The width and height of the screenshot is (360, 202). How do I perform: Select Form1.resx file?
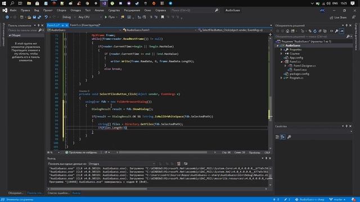[300, 70]
